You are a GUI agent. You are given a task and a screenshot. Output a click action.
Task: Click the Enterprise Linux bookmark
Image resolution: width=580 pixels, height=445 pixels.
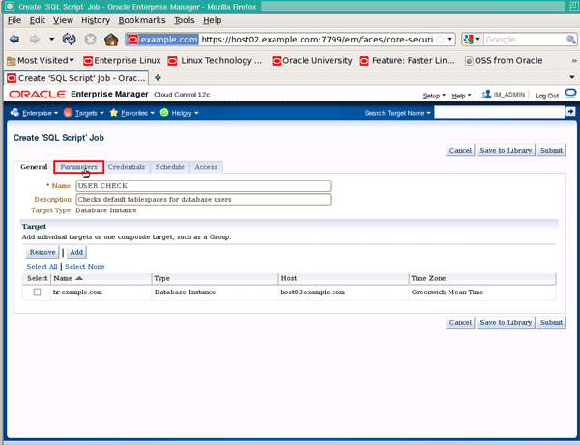tap(122, 60)
